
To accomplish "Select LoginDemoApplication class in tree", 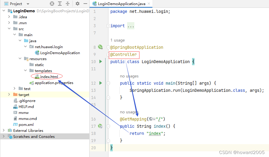I will (x=60, y=53).
